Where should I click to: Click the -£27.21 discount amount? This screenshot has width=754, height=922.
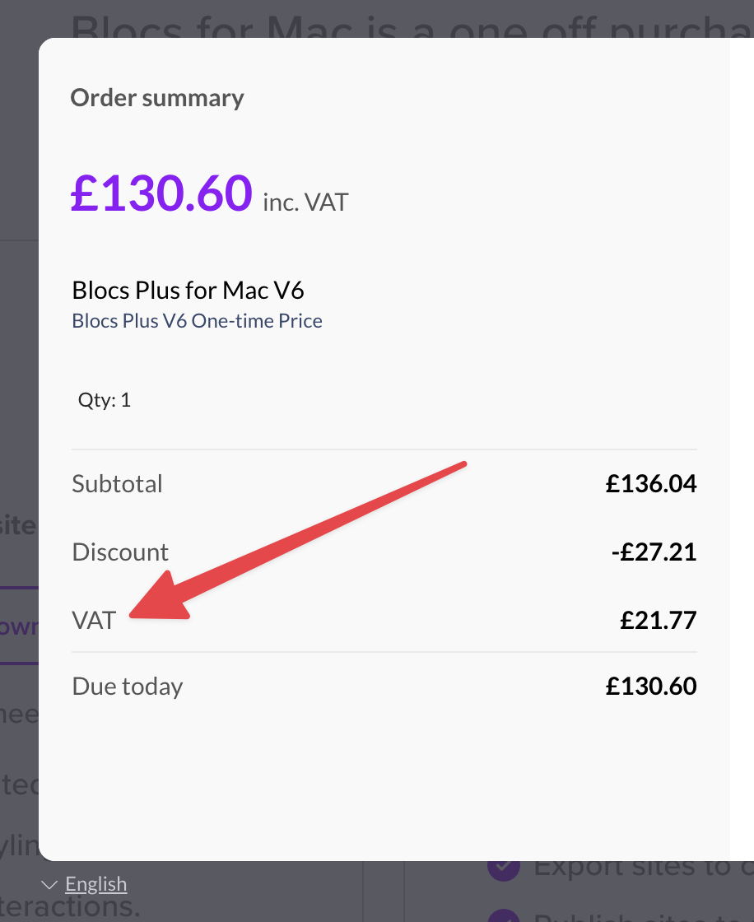point(654,552)
